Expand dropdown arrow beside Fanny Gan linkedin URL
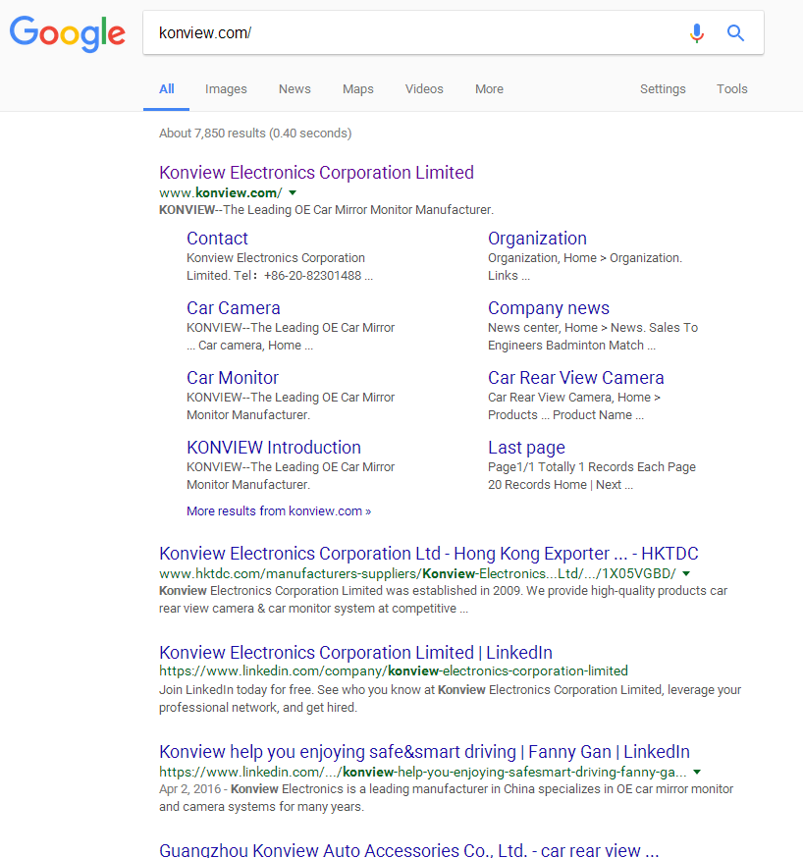803x858 pixels. (697, 772)
